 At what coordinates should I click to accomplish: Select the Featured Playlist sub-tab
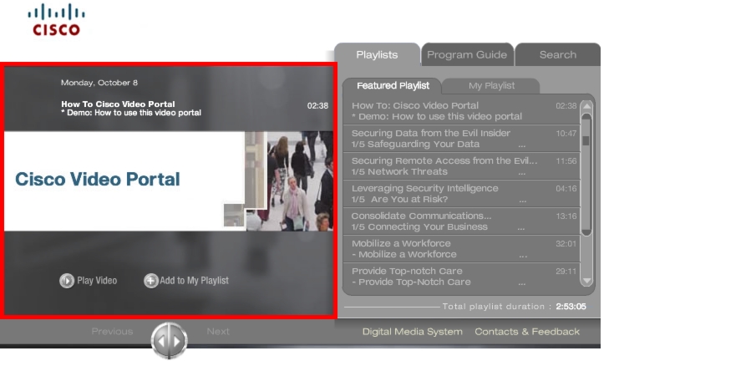point(393,86)
